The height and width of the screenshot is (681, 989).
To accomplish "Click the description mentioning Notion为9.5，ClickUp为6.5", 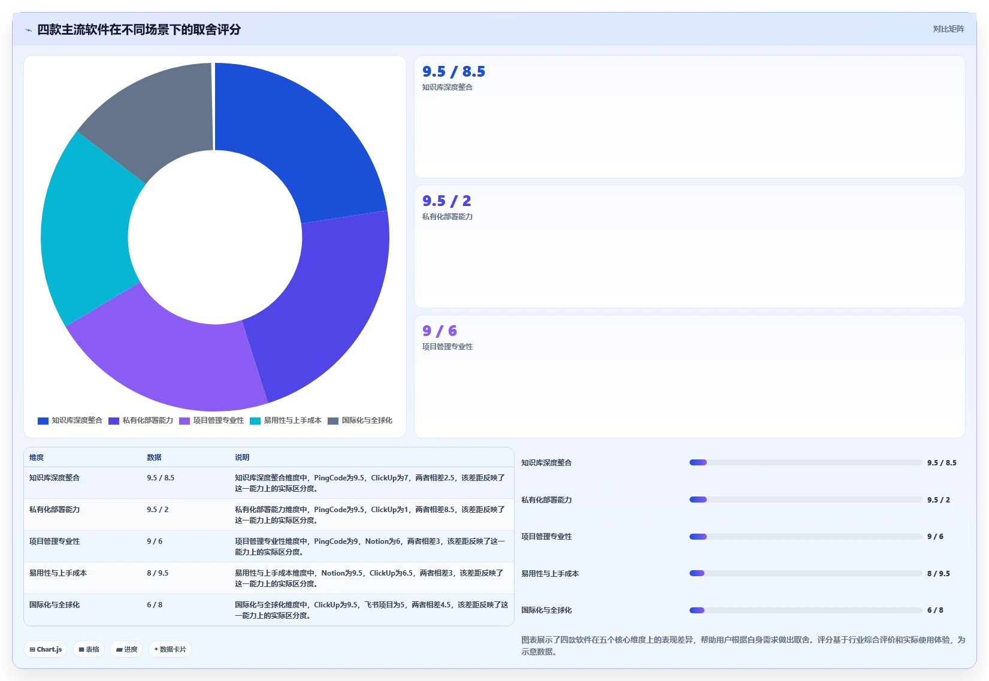I will coord(370,579).
